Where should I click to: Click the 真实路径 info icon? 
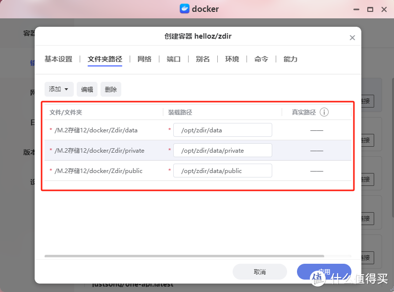[x=324, y=112]
